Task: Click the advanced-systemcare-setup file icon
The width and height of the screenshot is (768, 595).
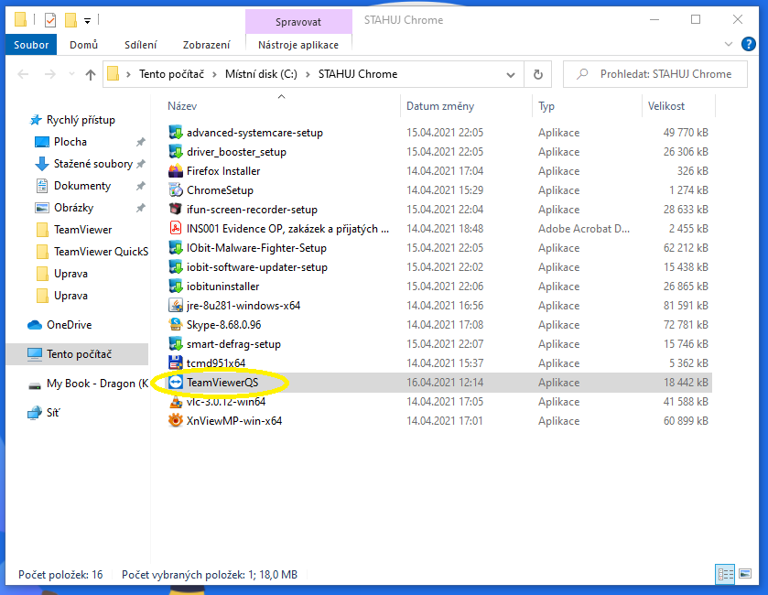Action: click(x=176, y=133)
